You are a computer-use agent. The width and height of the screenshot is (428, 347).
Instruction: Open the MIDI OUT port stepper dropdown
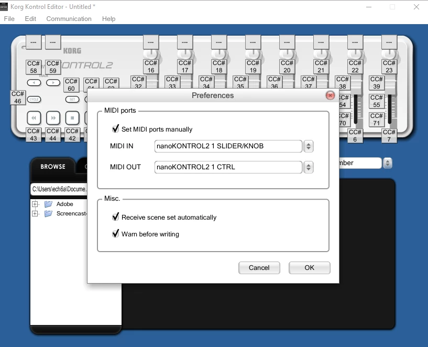tap(309, 167)
